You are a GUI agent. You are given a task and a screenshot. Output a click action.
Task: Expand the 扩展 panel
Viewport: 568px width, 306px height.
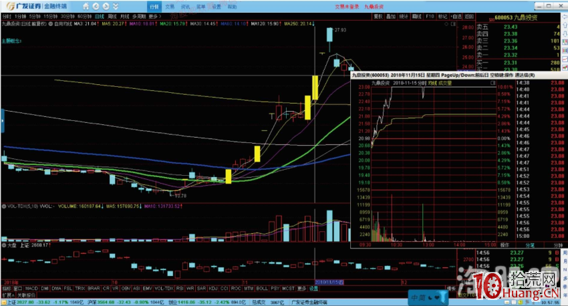click(x=8, y=295)
